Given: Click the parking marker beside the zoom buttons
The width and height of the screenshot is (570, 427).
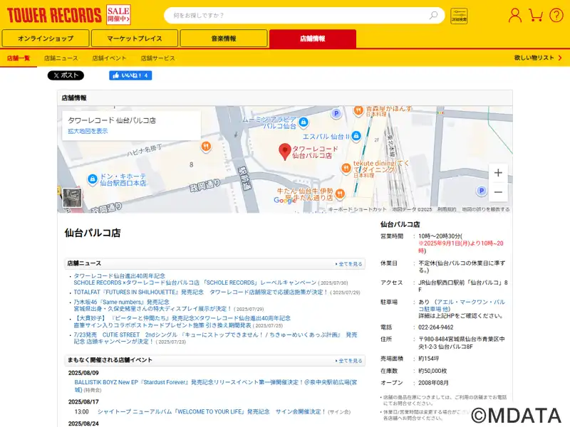Looking at the screenshot, I should pos(482,191).
